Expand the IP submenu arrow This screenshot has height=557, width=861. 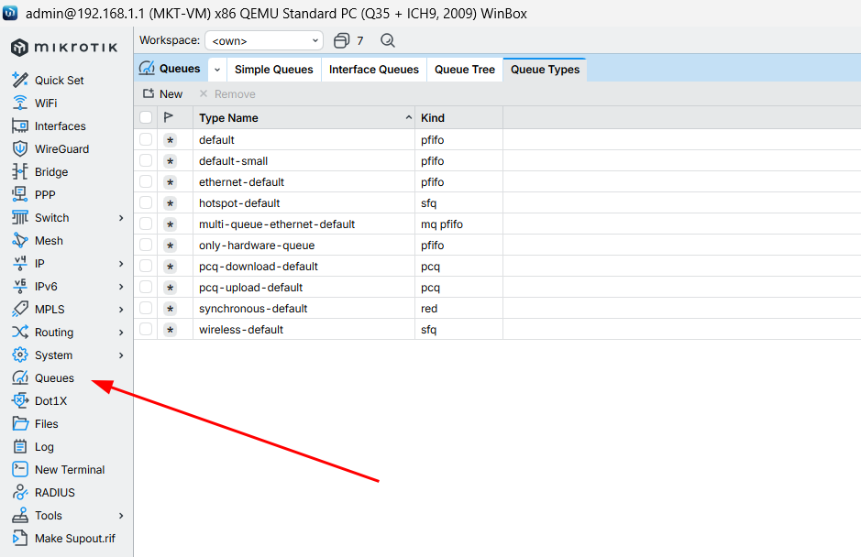[x=121, y=264]
